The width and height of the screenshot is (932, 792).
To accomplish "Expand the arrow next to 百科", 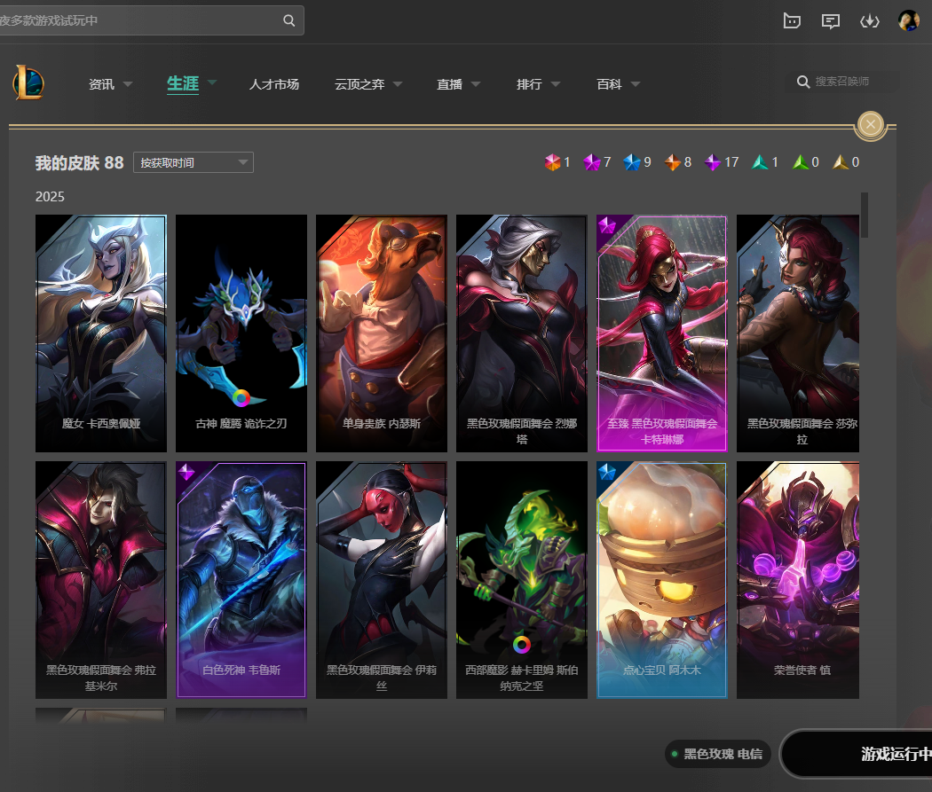I will 636,84.
